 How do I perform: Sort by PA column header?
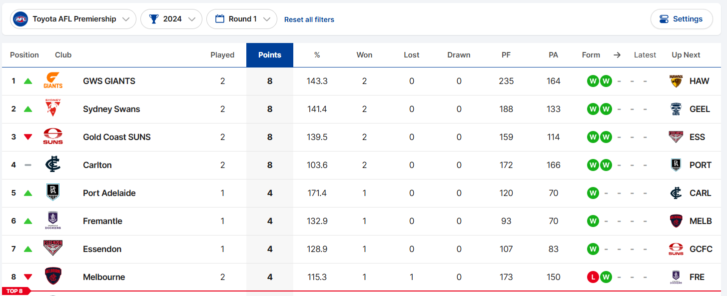[x=553, y=55]
